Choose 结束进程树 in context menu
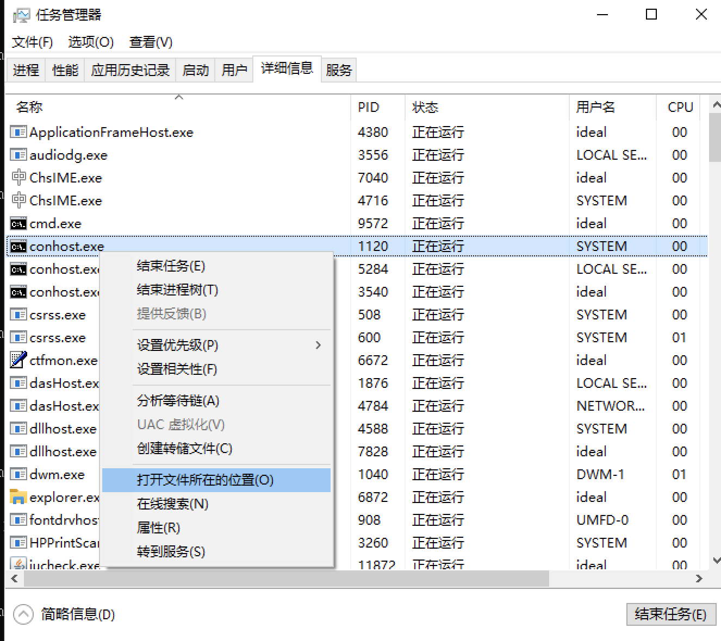721x641 pixels. [x=177, y=290]
